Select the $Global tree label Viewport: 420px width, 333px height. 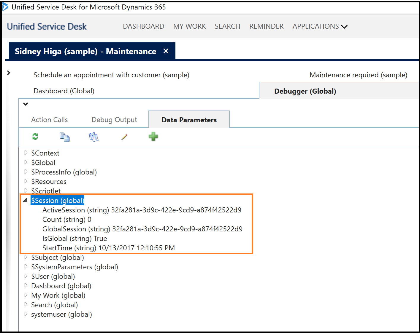click(x=43, y=162)
